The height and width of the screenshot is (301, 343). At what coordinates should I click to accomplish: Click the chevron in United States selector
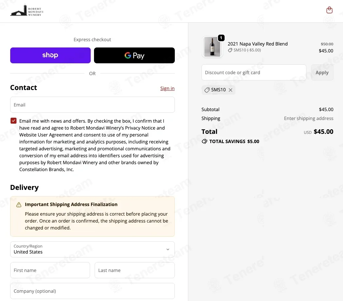click(x=168, y=250)
